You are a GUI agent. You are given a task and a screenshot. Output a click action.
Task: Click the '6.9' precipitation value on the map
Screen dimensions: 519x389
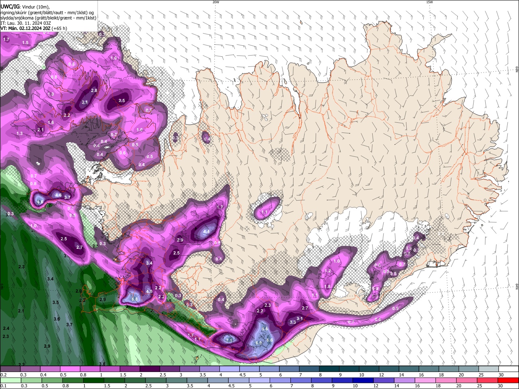tap(259, 343)
